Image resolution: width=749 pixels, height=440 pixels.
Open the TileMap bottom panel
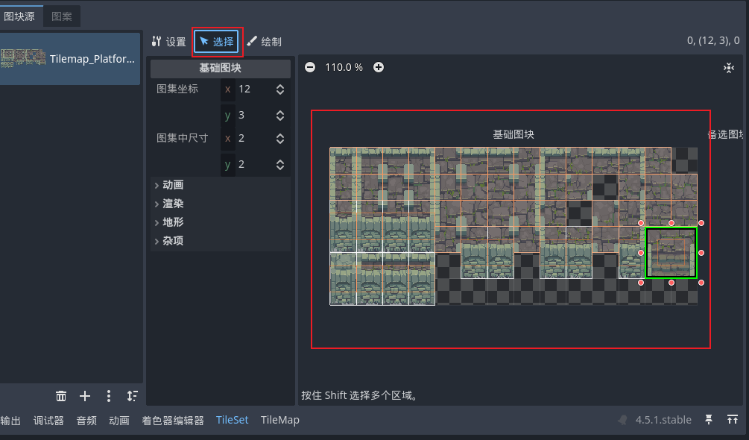click(280, 421)
